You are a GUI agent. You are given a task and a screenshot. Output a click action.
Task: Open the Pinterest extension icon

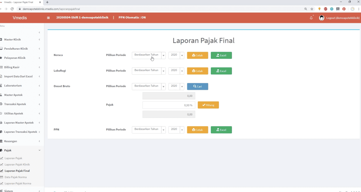[344, 9]
